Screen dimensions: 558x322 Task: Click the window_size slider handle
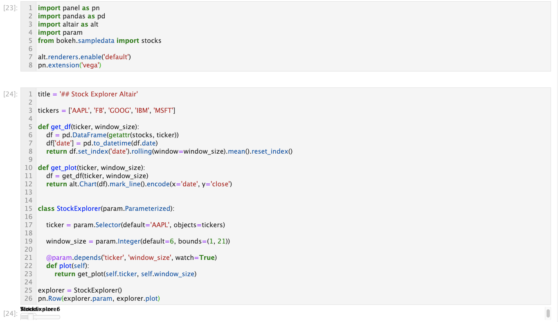[x=30, y=318]
